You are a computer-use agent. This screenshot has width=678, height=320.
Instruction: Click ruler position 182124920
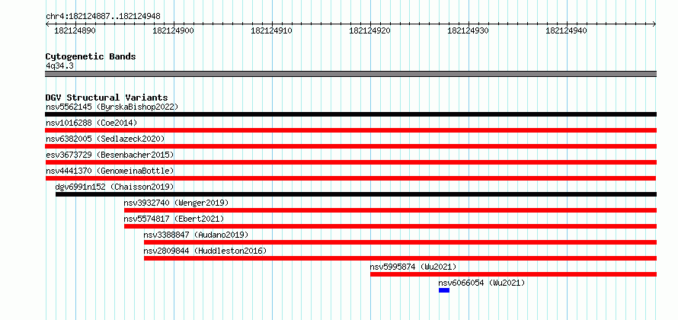click(x=369, y=30)
